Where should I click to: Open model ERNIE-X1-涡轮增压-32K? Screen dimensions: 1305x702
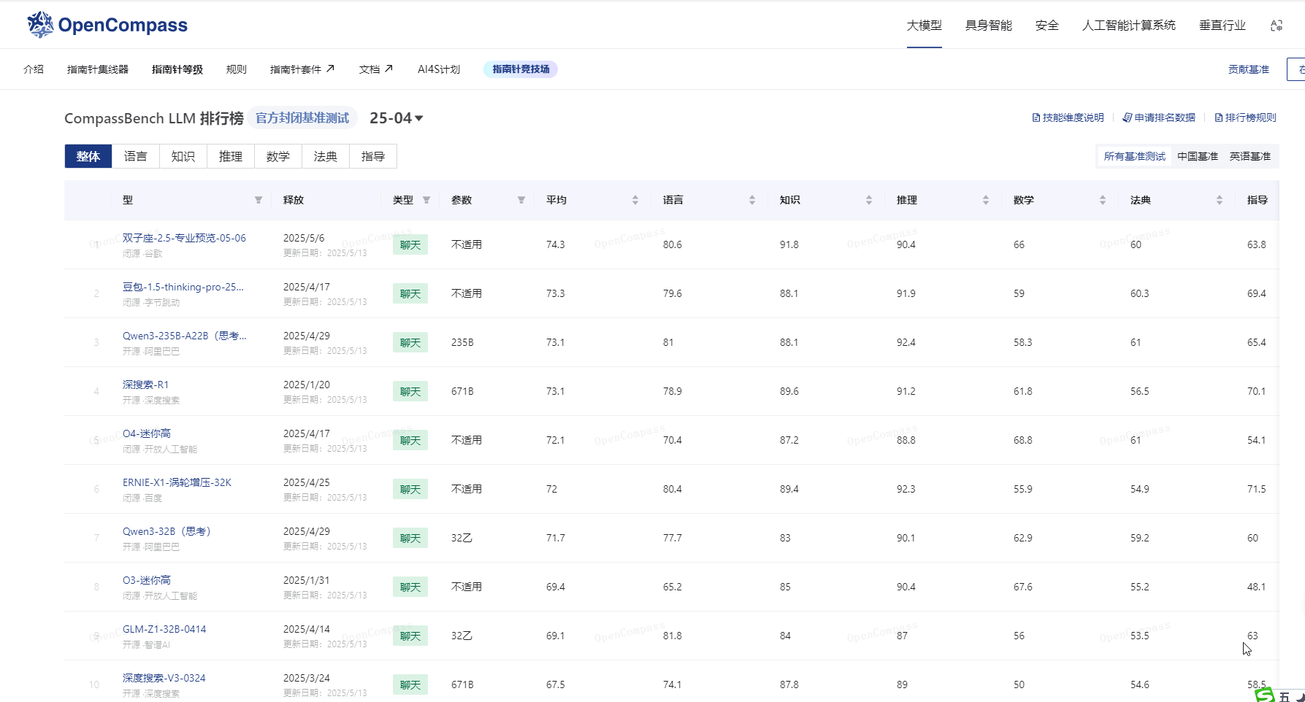tap(177, 482)
